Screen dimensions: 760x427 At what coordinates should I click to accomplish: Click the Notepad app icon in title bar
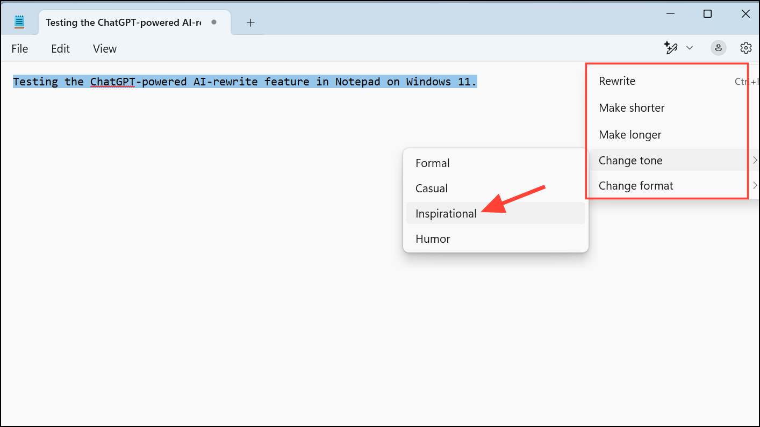click(19, 21)
